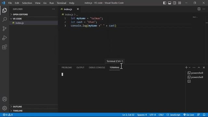Split the editor to the right
Screen dimensions: 208x117
point(199,9)
